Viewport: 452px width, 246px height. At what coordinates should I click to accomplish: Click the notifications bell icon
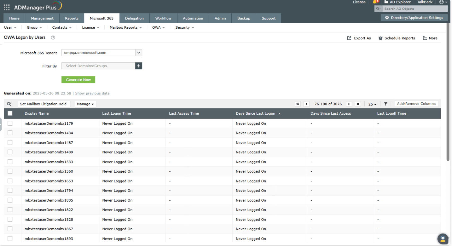point(375,2)
